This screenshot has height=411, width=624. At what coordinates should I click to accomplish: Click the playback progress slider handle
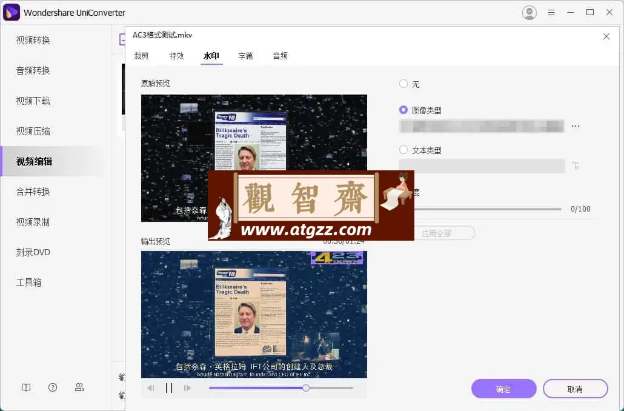tap(305, 388)
